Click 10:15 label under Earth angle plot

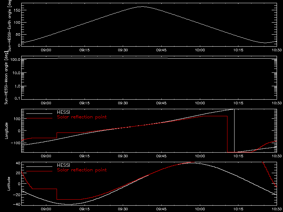click(238, 50)
